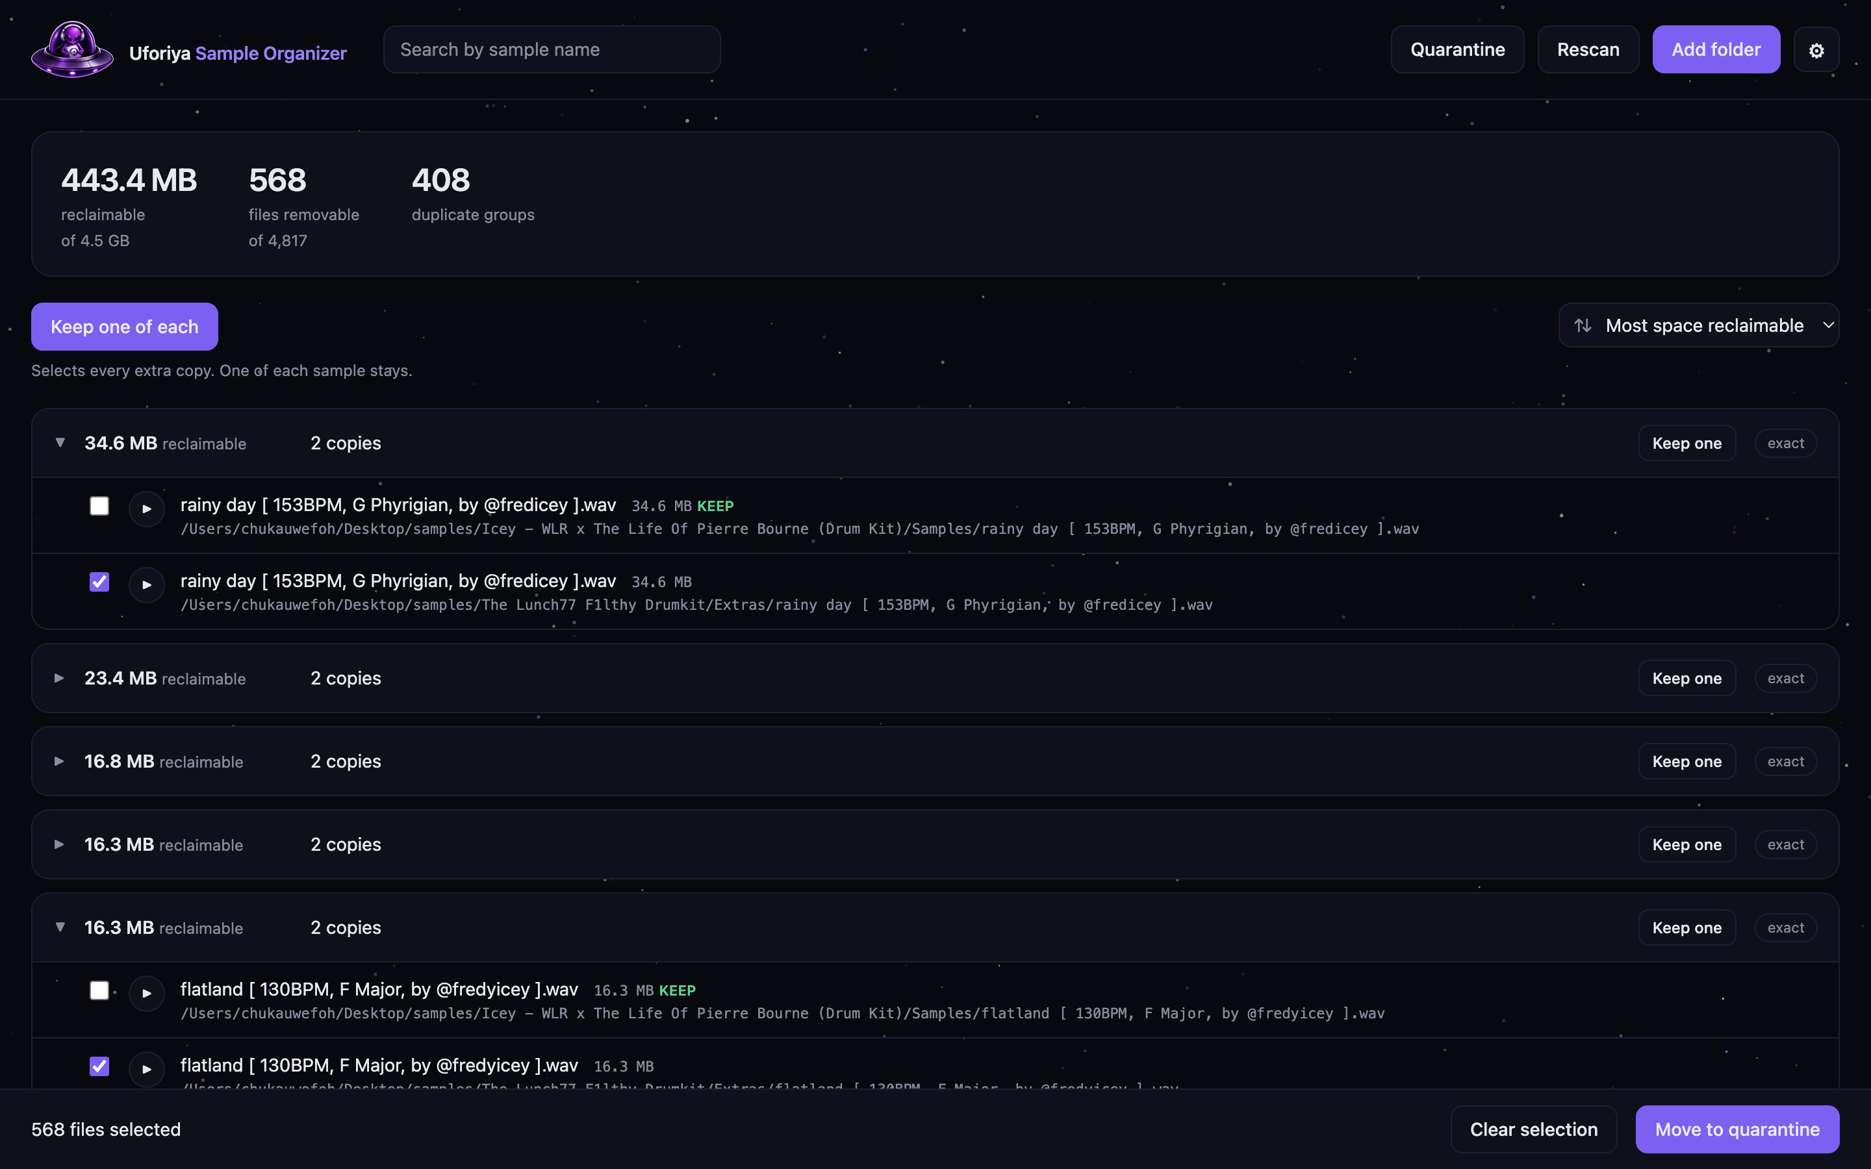Play the checked flatland duplicate sample

pyautogui.click(x=147, y=1069)
